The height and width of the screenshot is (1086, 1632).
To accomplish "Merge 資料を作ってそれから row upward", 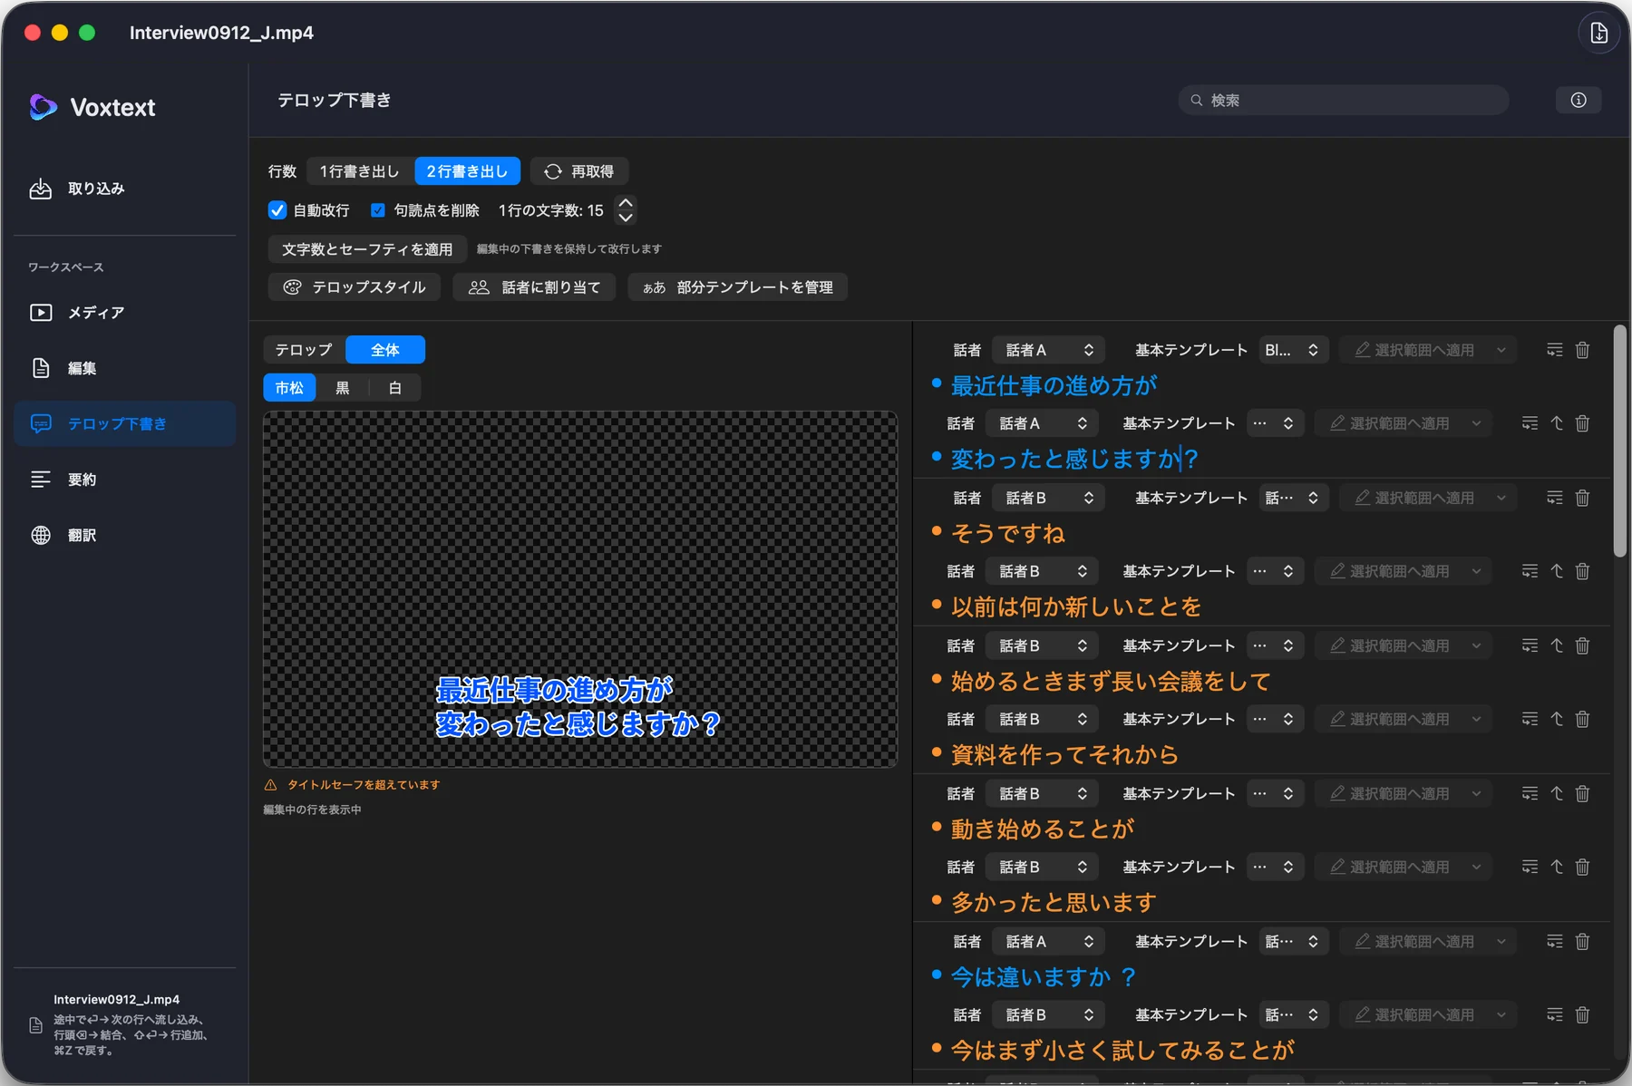I will click(x=1557, y=719).
